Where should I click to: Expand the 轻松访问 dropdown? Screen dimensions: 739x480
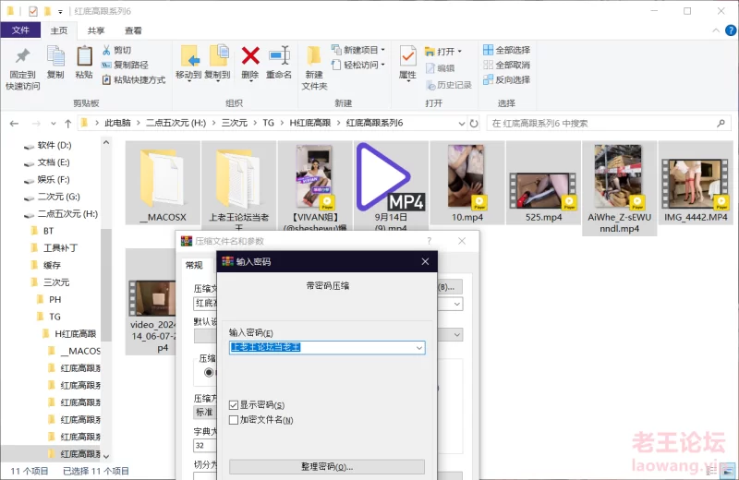[x=382, y=65]
